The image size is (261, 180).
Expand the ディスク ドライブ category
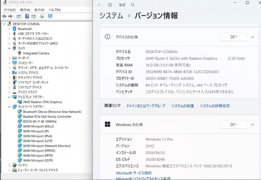pos(9,92)
